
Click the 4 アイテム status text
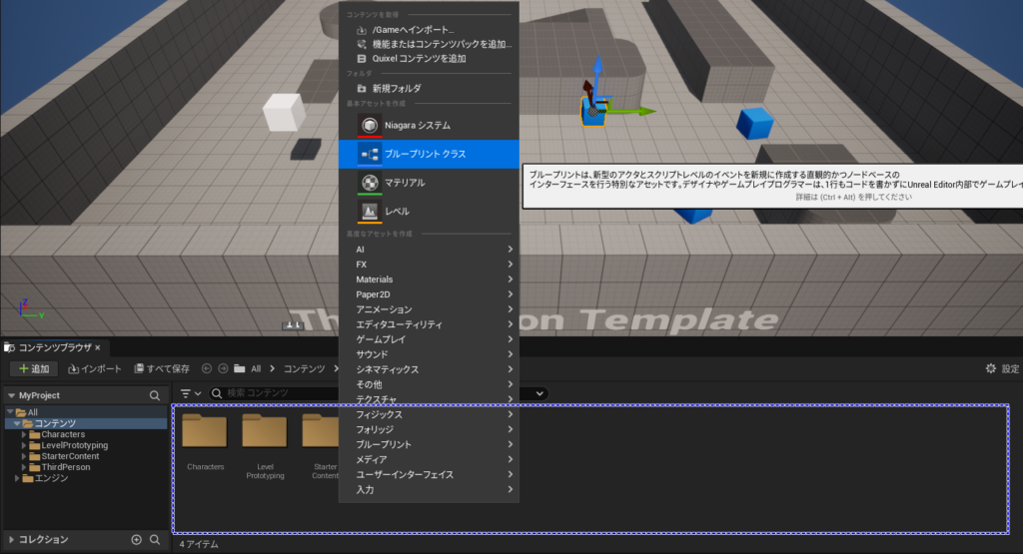pyautogui.click(x=199, y=544)
